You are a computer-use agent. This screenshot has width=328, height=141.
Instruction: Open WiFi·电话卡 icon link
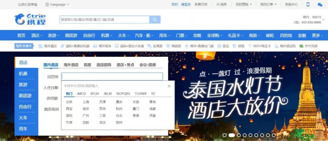(259, 46)
